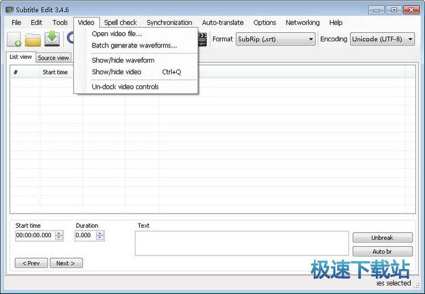The image size is (425, 294).
Task: Go to previous subtitle with Prev button
Action: 31,263
